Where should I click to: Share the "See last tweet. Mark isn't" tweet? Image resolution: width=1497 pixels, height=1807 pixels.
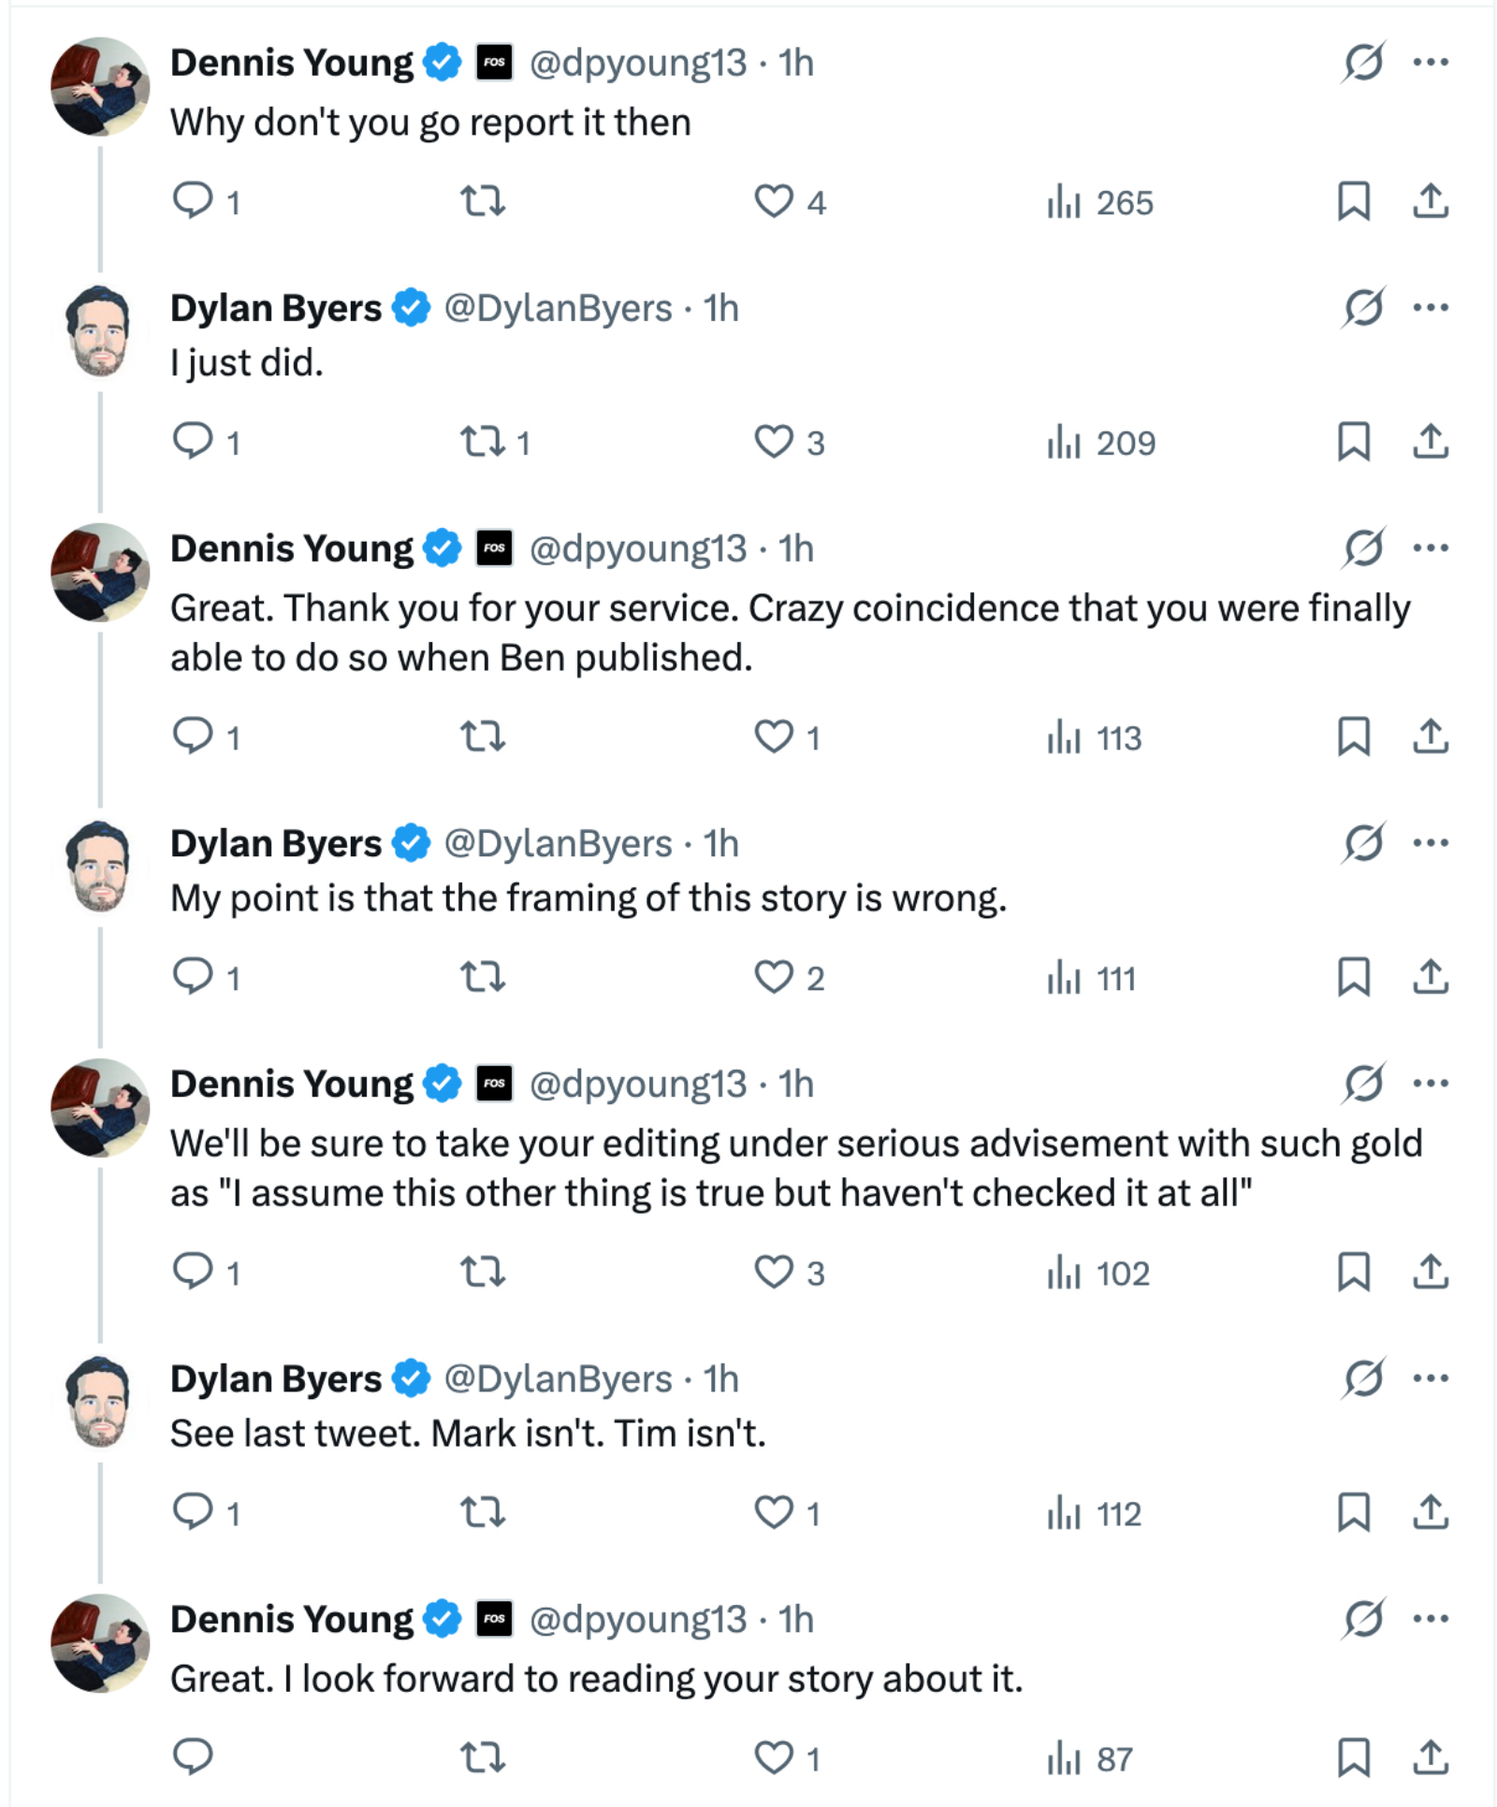pos(1431,1512)
